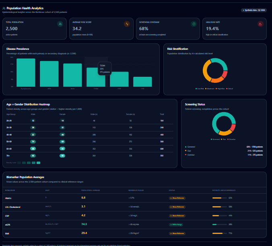The width and height of the screenshot is (272, 246).
Task: Click the LDL Cholesterol biomarker name
Action: [12, 207]
